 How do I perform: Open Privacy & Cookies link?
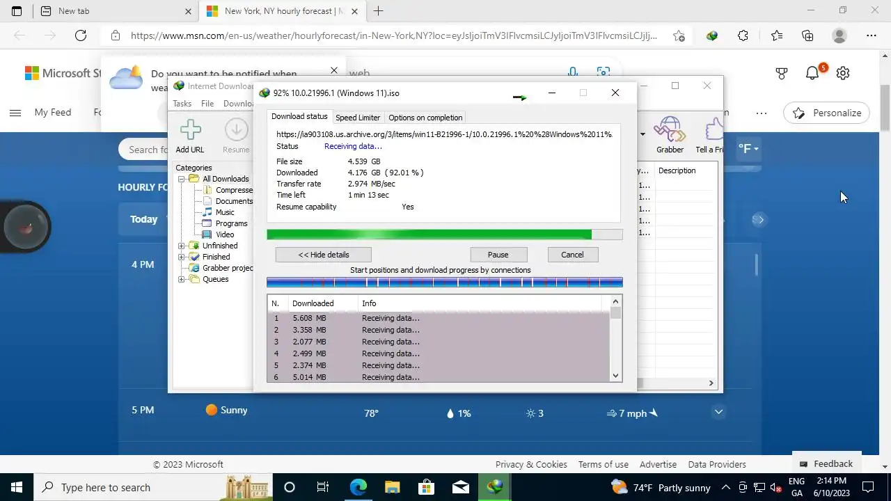pos(531,464)
